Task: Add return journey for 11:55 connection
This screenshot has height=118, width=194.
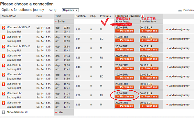Action: point(178,104)
